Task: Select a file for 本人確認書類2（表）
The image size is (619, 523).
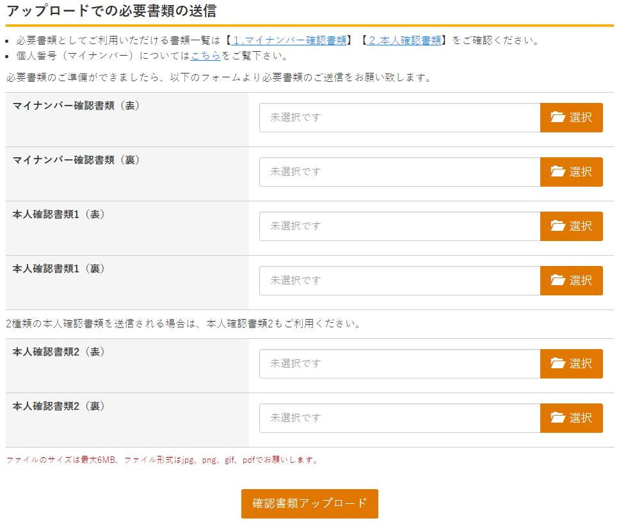Action: tap(571, 363)
